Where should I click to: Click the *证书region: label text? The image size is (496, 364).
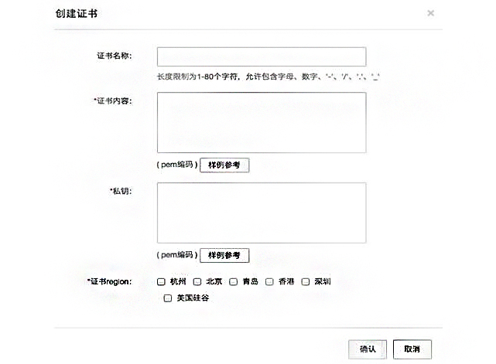(x=109, y=281)
